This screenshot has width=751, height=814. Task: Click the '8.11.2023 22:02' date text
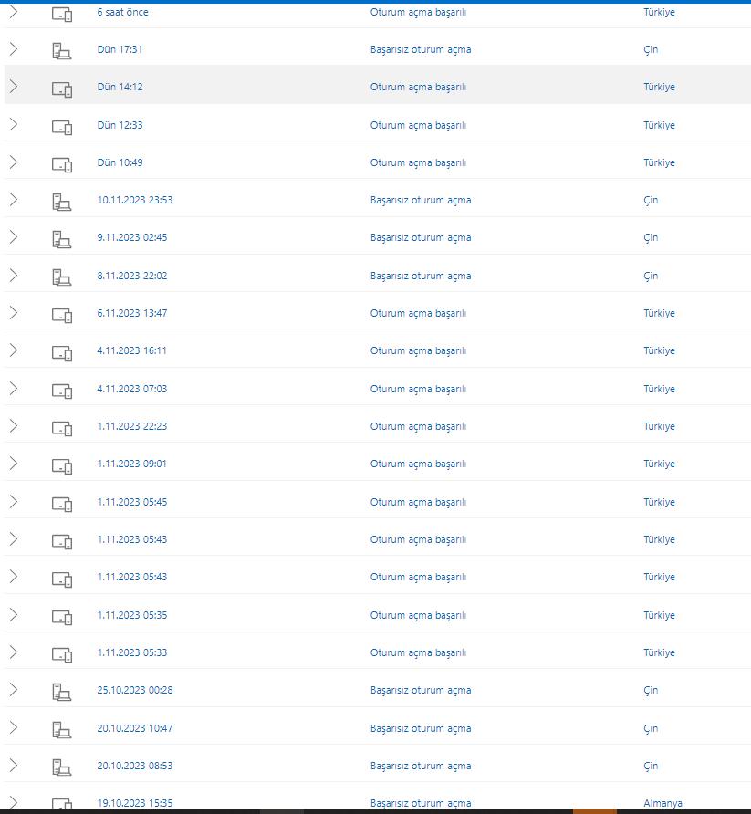tap(132, 276)
